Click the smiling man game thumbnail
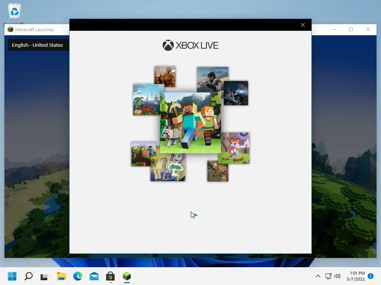The height and width of the screenshot is (285, 381). (x=165, y=76)
